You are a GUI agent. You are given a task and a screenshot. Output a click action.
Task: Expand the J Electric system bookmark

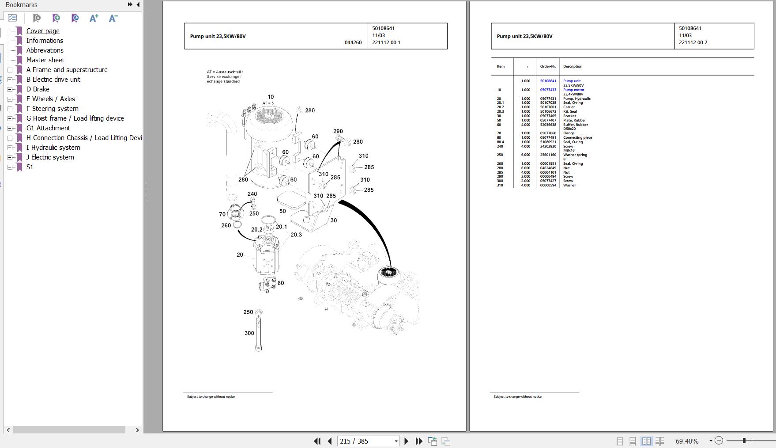[10, 157]
